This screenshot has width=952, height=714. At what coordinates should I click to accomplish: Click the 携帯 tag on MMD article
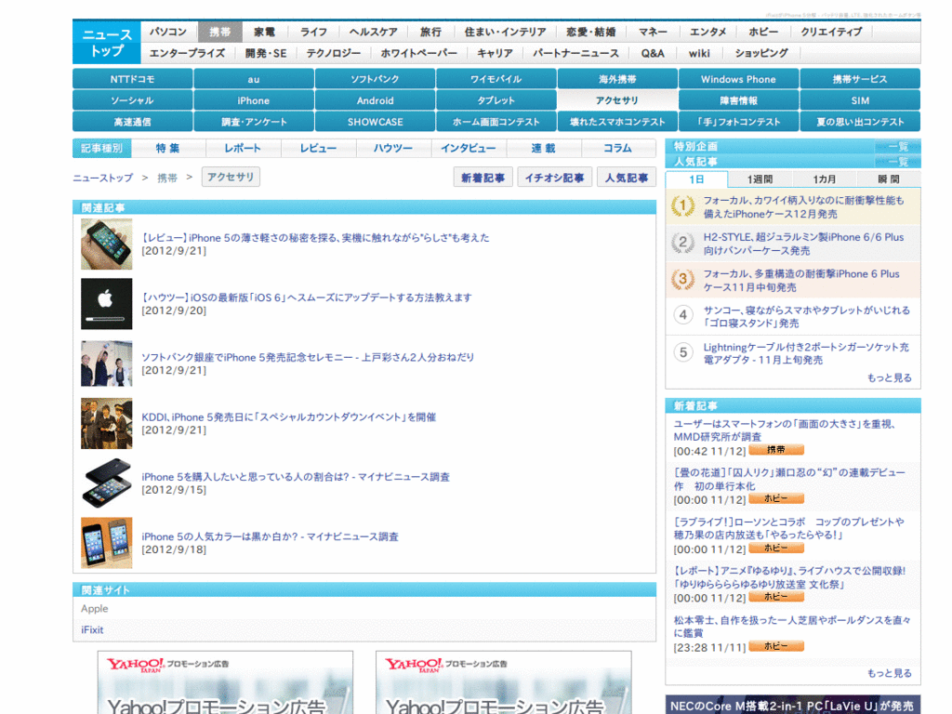pyautogui.click(x=776, y=450)
